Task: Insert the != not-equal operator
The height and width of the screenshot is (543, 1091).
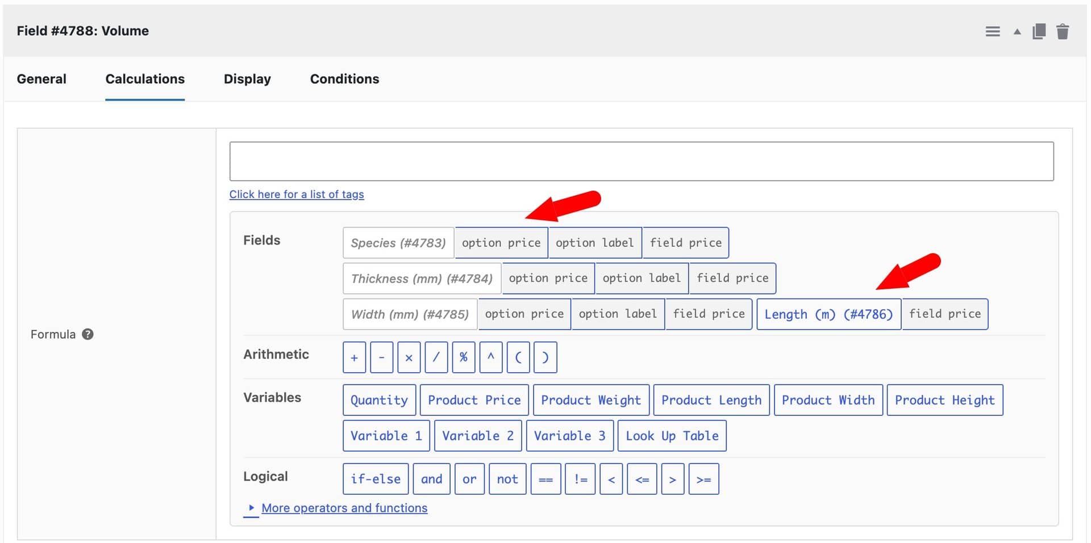Action: (581, 479)
